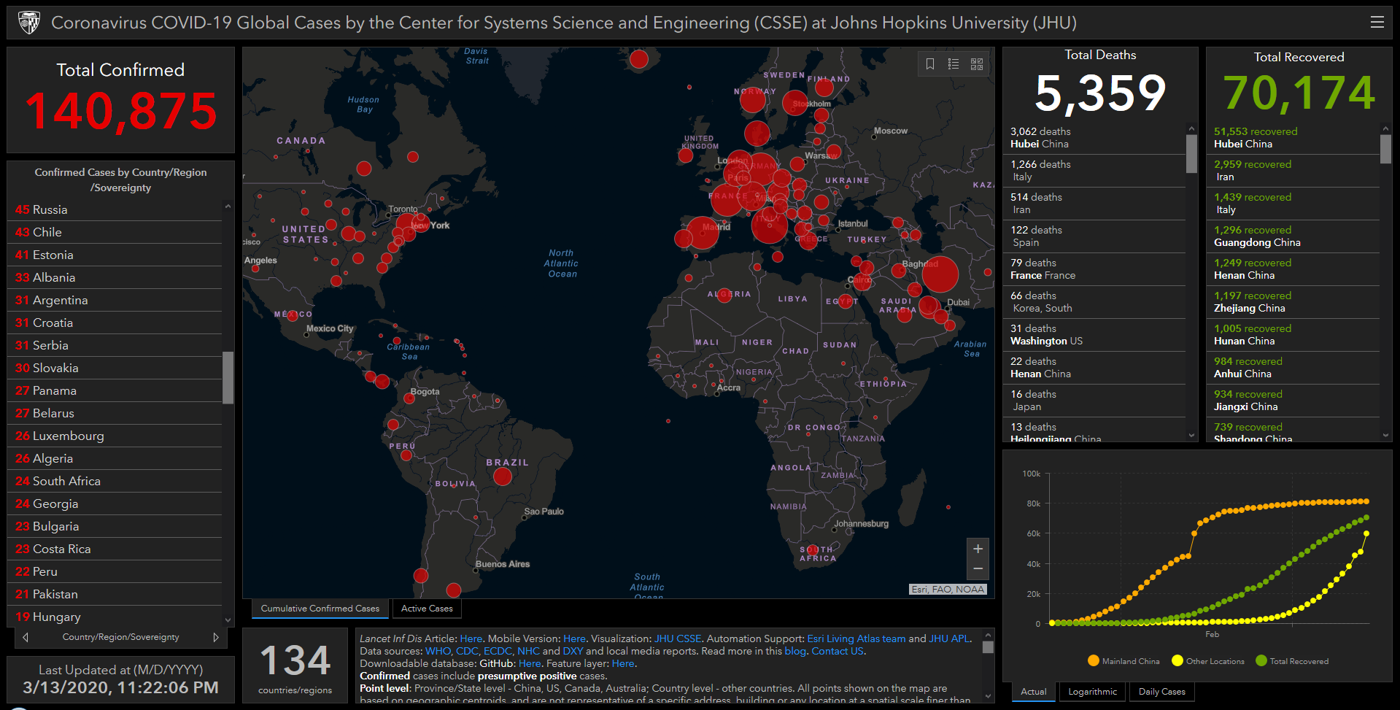Open the Lancet Inf Dis Article Here link
The image size is (1400, 710).
point(471,638)
